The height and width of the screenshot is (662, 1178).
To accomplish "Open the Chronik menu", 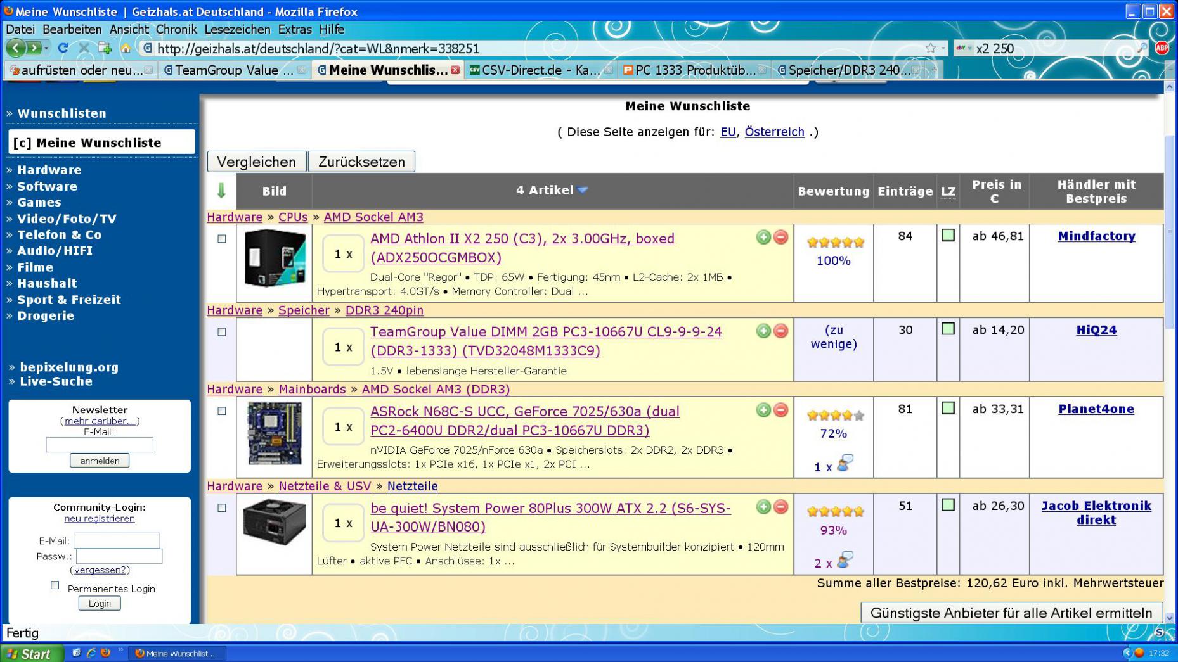I will 176,29.
